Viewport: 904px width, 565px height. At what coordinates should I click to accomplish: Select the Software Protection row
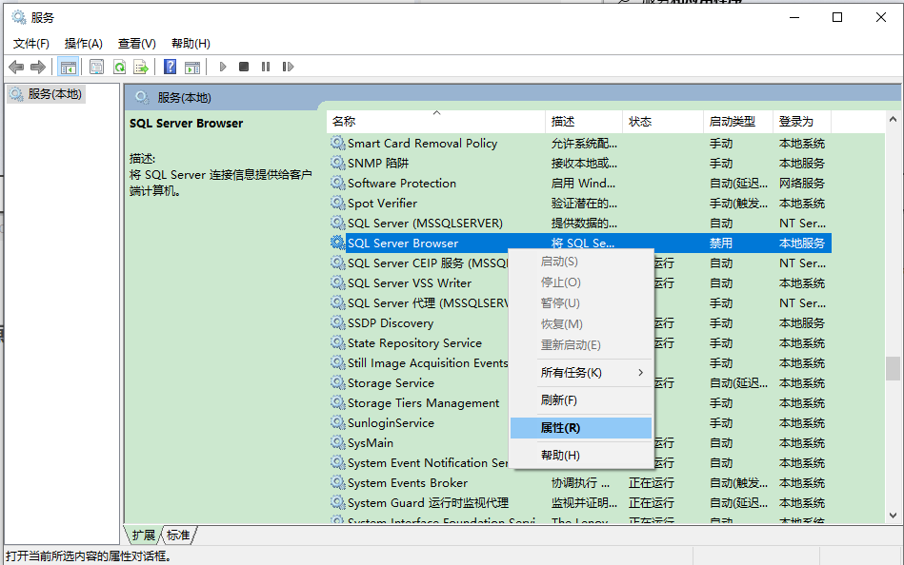pyautogui.click(x=579, y=183)
